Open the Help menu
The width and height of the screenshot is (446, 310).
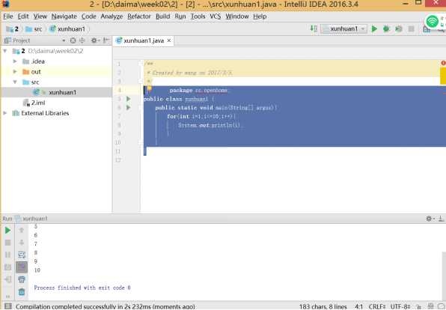(x=260, y=16)
